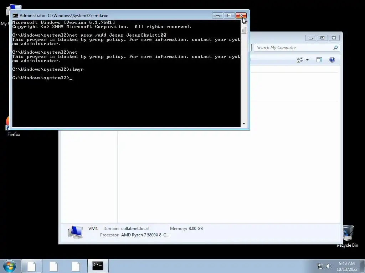Open Explorer help via the question mark icon

[x=332, y=60]
